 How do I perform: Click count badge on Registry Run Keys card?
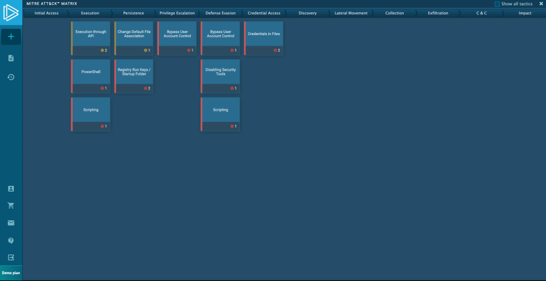pos(147,88)
